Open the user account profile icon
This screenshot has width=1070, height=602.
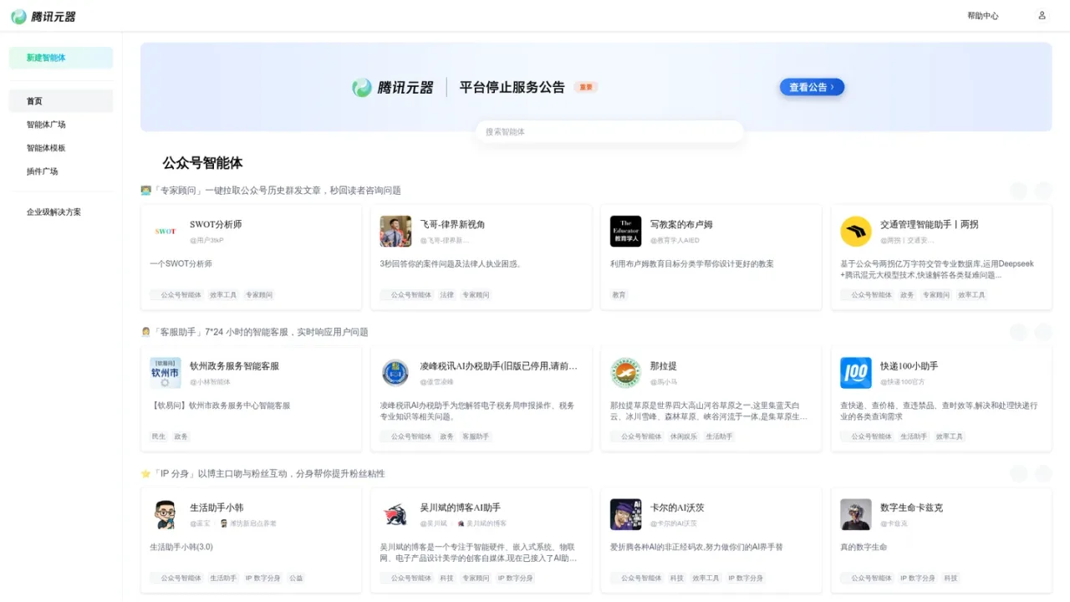coord(1042,15)
